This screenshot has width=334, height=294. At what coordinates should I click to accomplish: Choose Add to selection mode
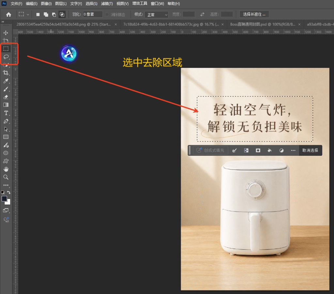click(x=46, y=14)
